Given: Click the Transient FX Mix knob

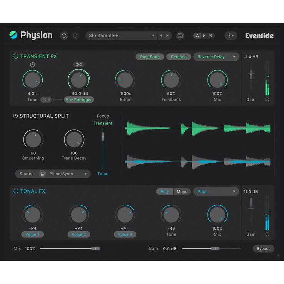Looking at the screenshot, I should pyautogui.click(x=218, y=80).
